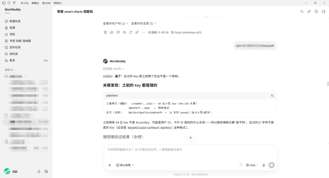This screenshot has width=329, height=178.
Task: Click the user message bubble Q0Y1R…H03e6fP
Action: [255, 46]
